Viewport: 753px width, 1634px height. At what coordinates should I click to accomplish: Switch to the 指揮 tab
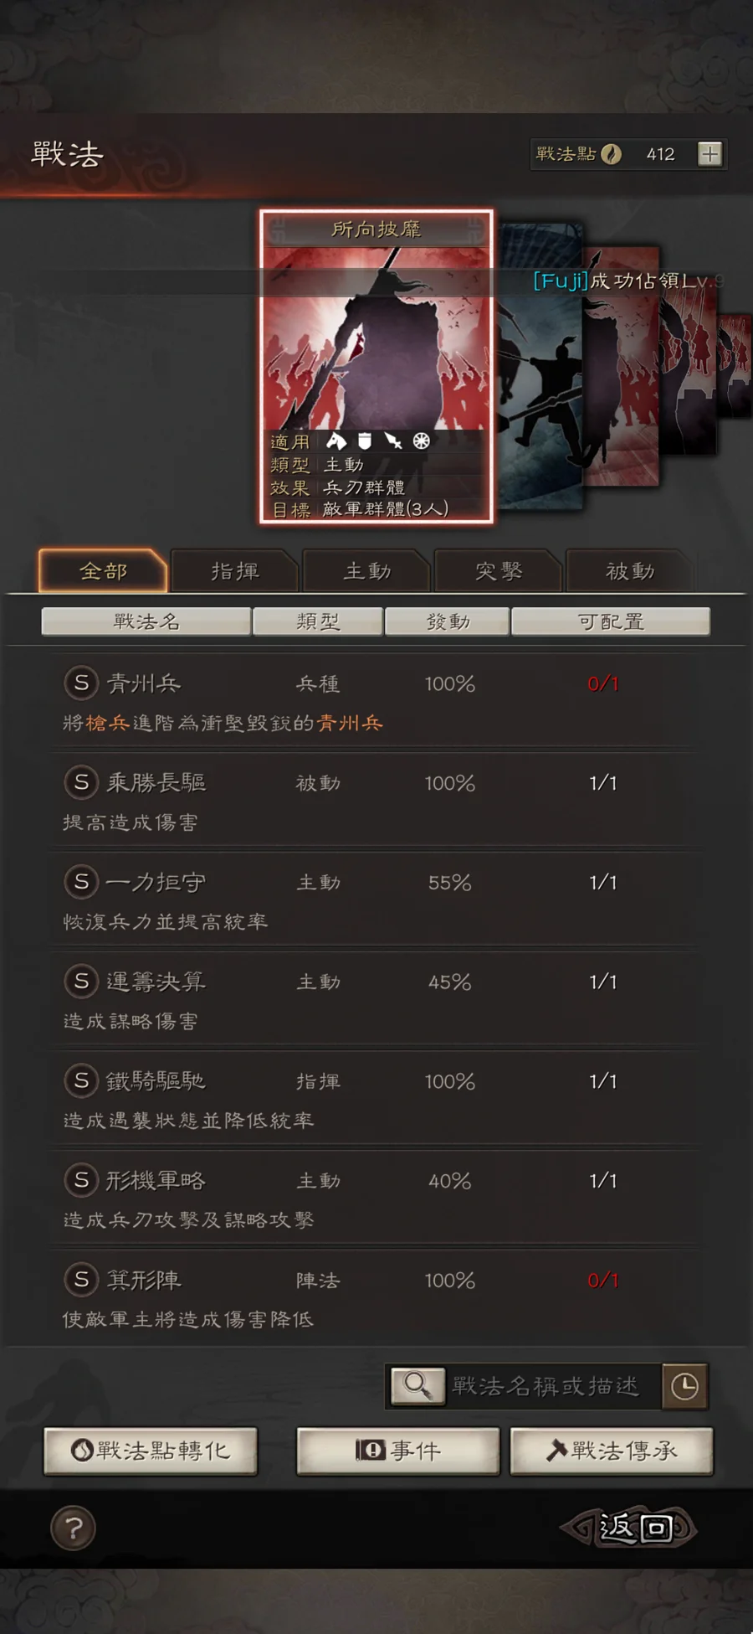tap(234, 571)
